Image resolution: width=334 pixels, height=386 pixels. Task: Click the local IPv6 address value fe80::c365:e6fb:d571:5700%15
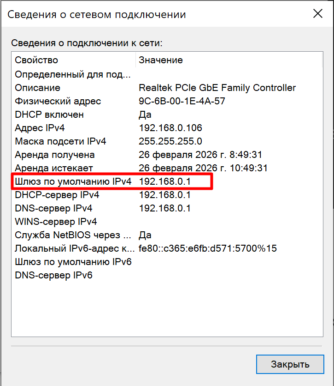coord(207,248)
